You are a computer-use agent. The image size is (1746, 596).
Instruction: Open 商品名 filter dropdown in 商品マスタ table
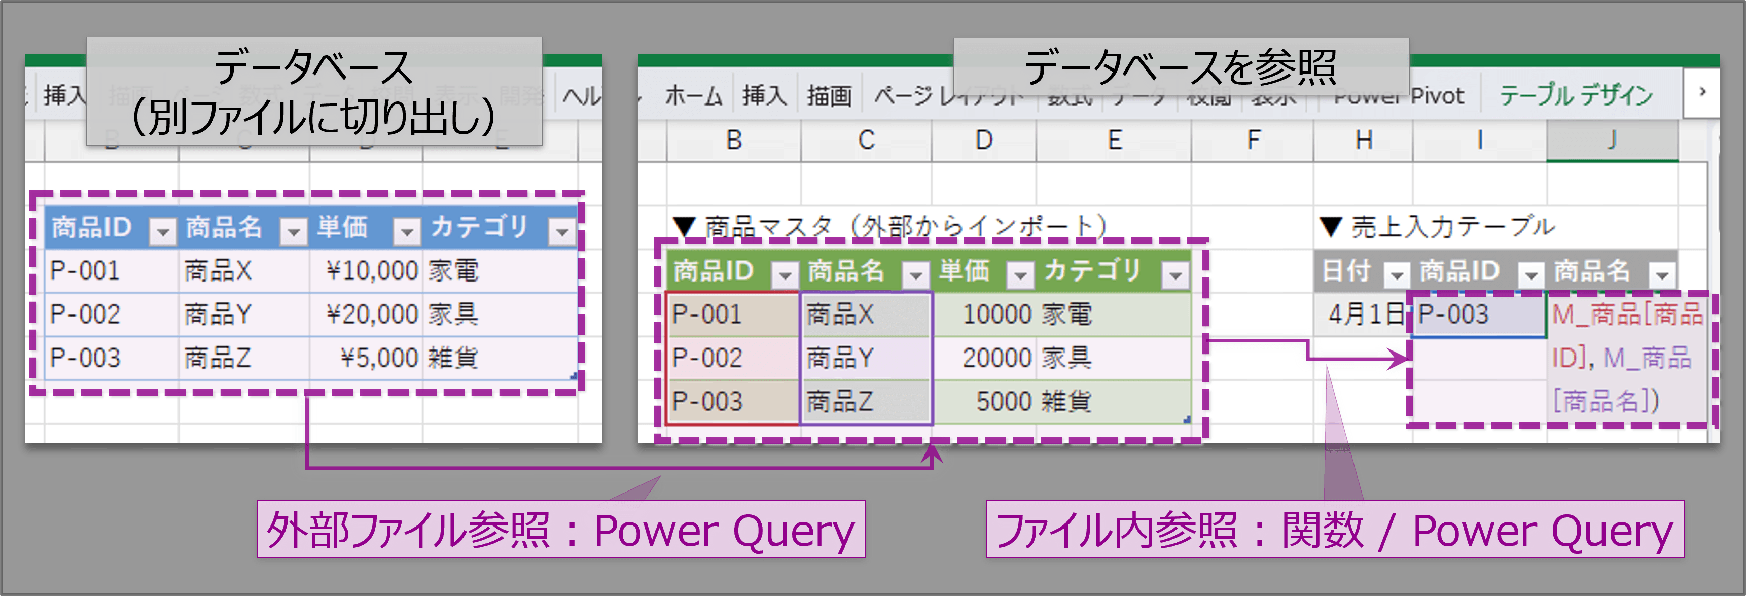click(916, 275)
